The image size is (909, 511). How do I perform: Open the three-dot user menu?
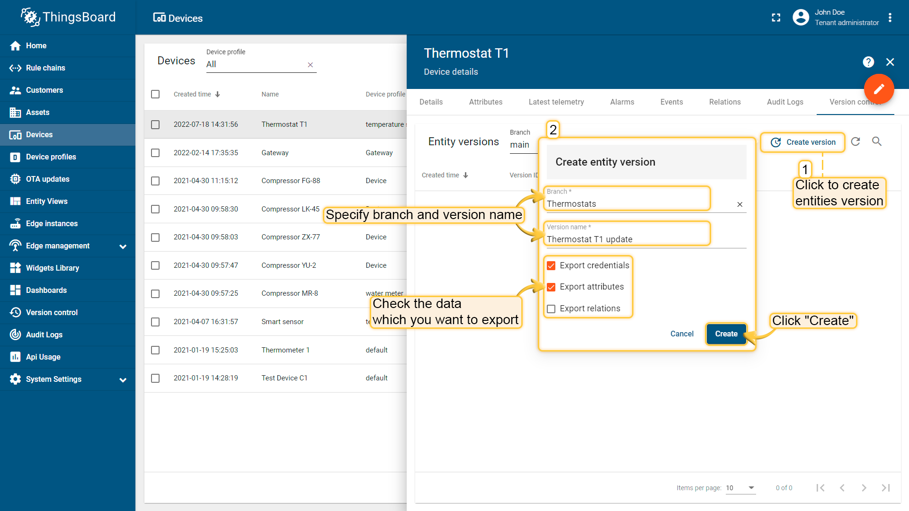(x=890, y=18)
